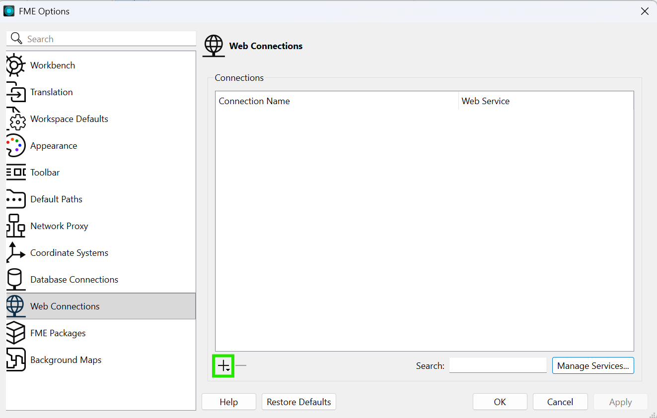Select Translation in the options list
Image resolution: width=657 pixels, height=418 pixels.
pos(101,92)
